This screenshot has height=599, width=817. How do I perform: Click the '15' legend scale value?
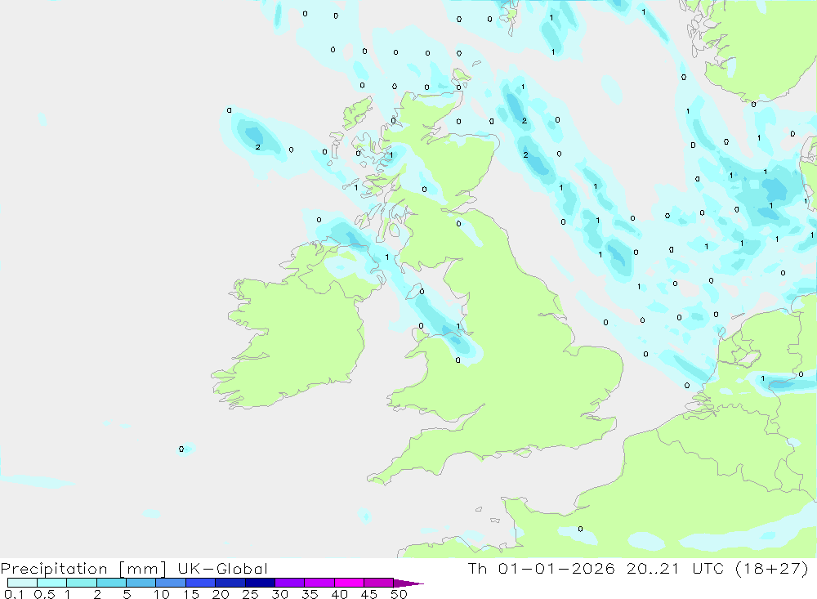(191, 594)
